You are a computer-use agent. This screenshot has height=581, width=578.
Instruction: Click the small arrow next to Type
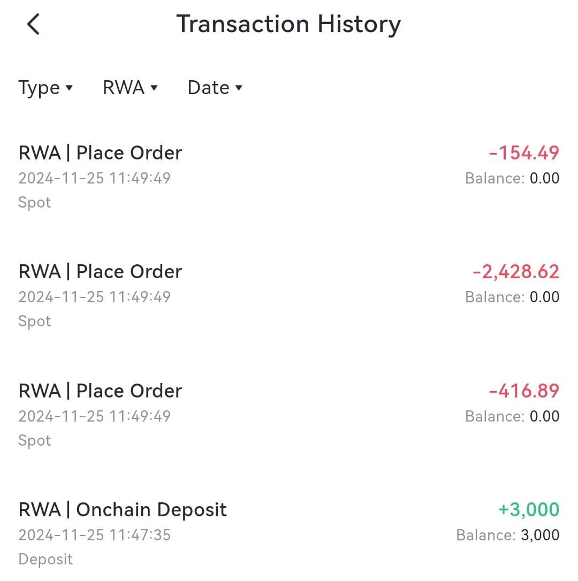tap(69, 88)
